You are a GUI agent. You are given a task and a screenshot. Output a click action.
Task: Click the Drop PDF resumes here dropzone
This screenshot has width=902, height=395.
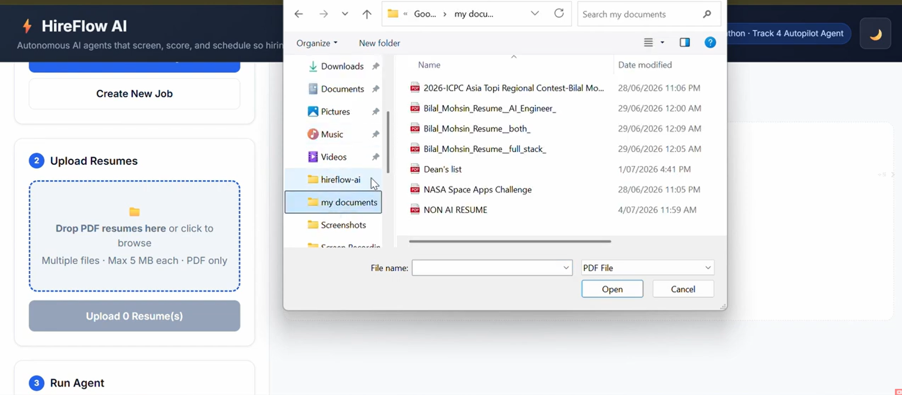[134, 235]
